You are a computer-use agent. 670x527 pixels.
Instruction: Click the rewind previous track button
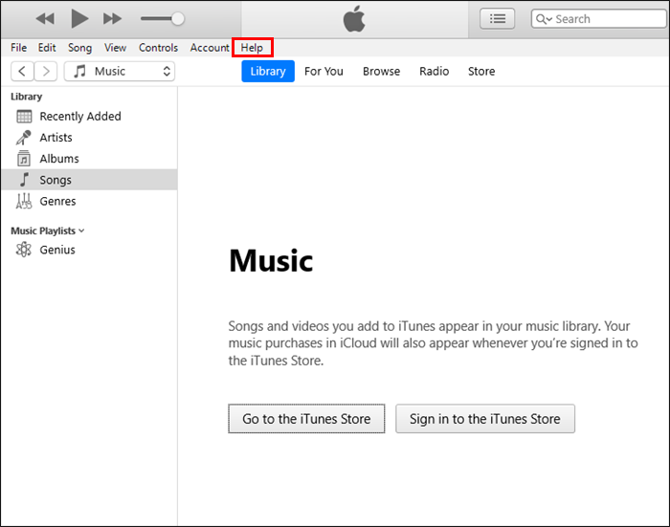[x=45, y=19]
